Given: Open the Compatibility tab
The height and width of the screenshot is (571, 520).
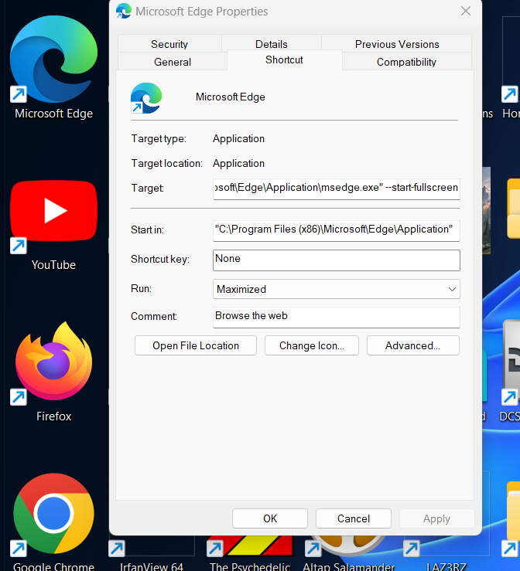Looking at the screenshot, I should tap(406, 62).
